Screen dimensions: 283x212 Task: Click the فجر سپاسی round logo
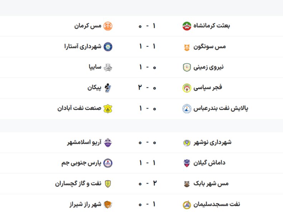(x=187, y=88)
